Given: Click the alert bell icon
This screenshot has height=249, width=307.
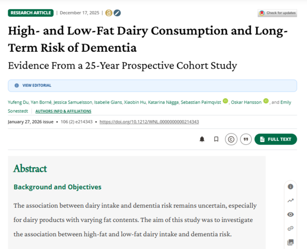Looking at the screenshot, I should pyautogui.click(x=202, y=139).
